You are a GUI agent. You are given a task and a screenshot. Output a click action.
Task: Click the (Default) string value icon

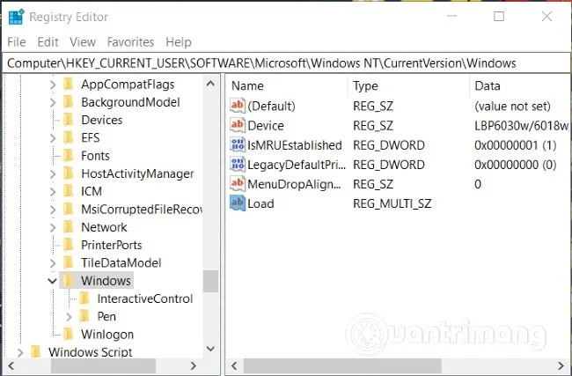(238, 106)
